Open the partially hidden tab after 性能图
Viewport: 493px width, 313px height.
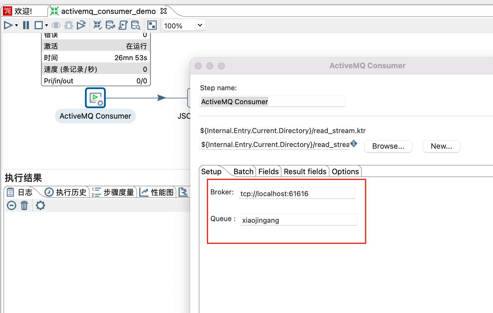pos(183,192)
